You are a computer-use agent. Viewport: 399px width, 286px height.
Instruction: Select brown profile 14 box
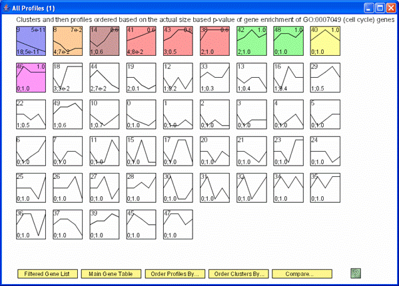(105, 41)
